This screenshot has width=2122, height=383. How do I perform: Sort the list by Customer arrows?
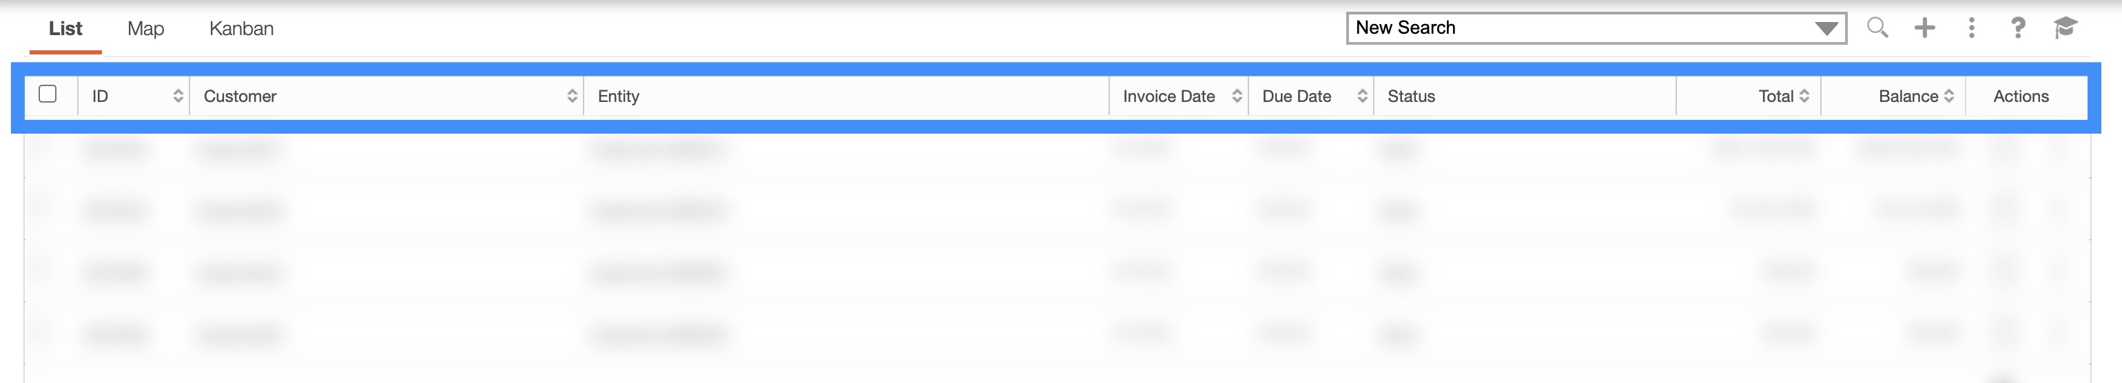(572, 96)
